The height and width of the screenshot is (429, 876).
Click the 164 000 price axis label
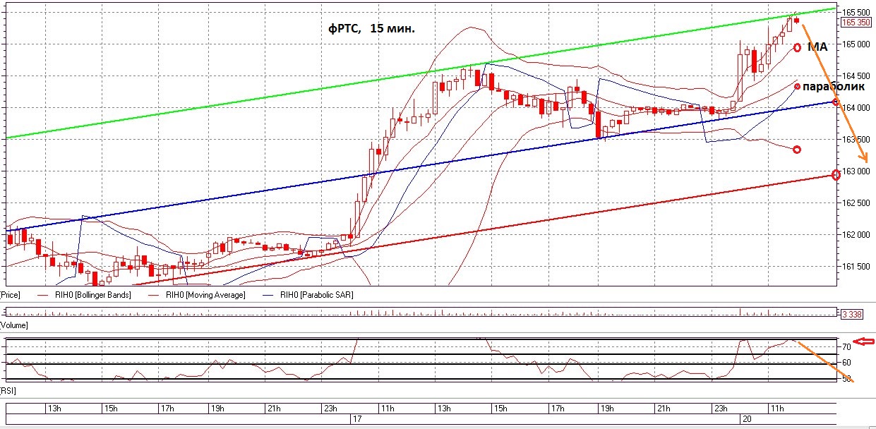tap(856, 107)
